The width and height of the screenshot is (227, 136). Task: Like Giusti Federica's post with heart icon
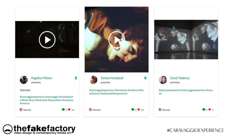210,110
